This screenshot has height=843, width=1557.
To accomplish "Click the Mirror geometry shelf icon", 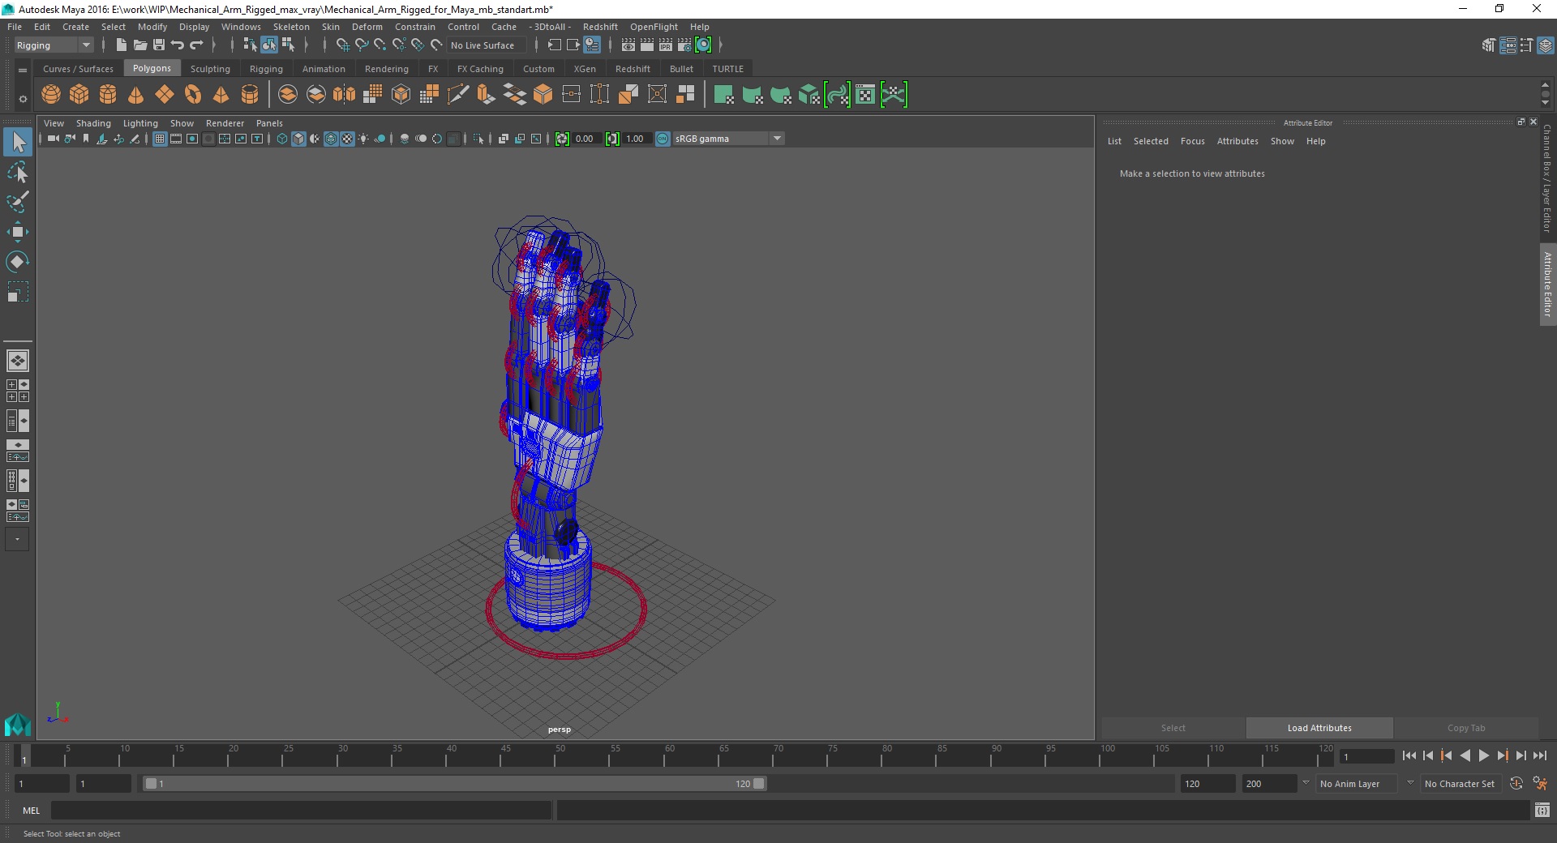I will (x=345, y=95).
